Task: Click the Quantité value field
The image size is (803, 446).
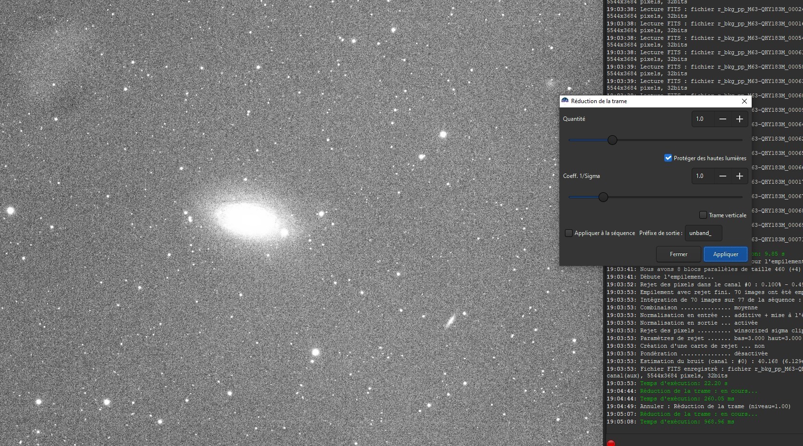Action: tap(703, 119)
